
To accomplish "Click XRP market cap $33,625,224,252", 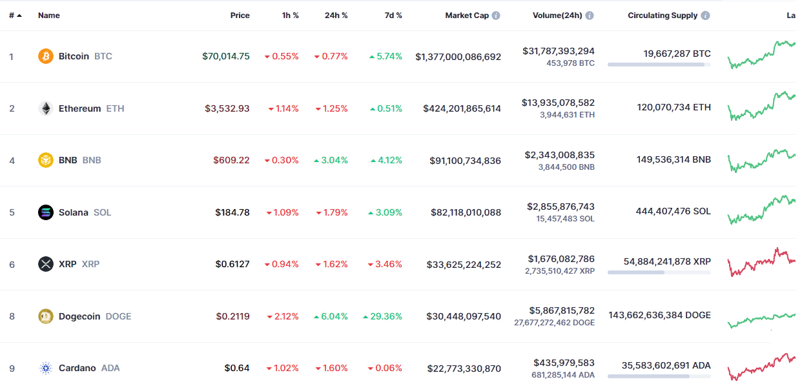I will coord(464,264).
